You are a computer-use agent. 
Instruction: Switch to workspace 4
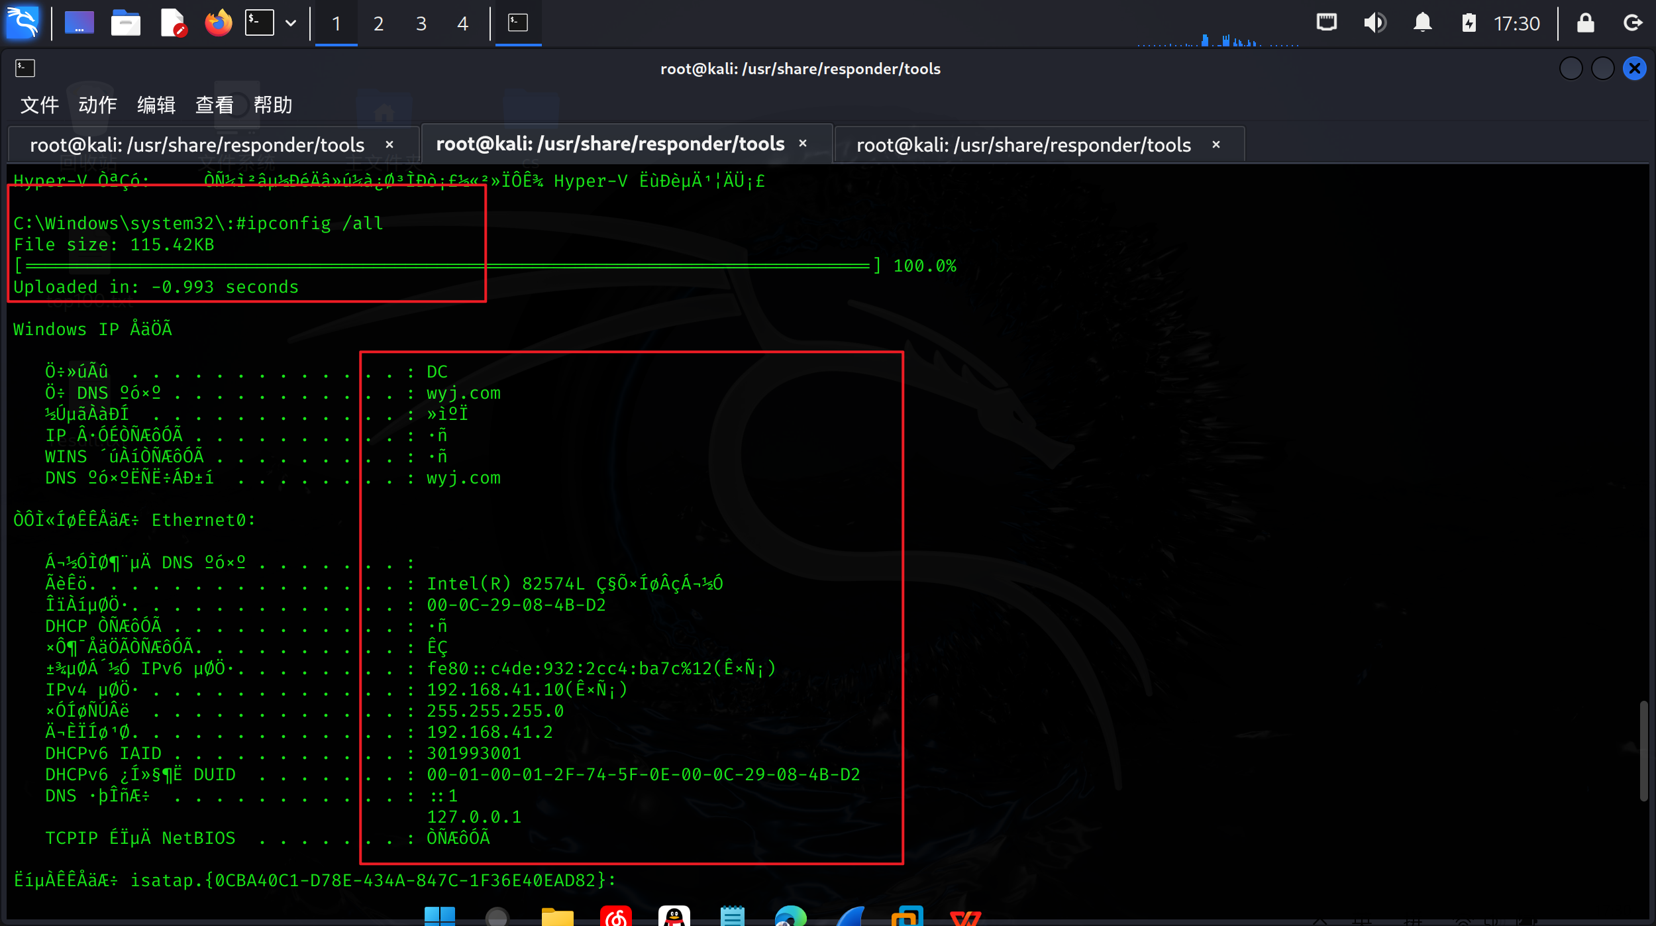point(462,24)
